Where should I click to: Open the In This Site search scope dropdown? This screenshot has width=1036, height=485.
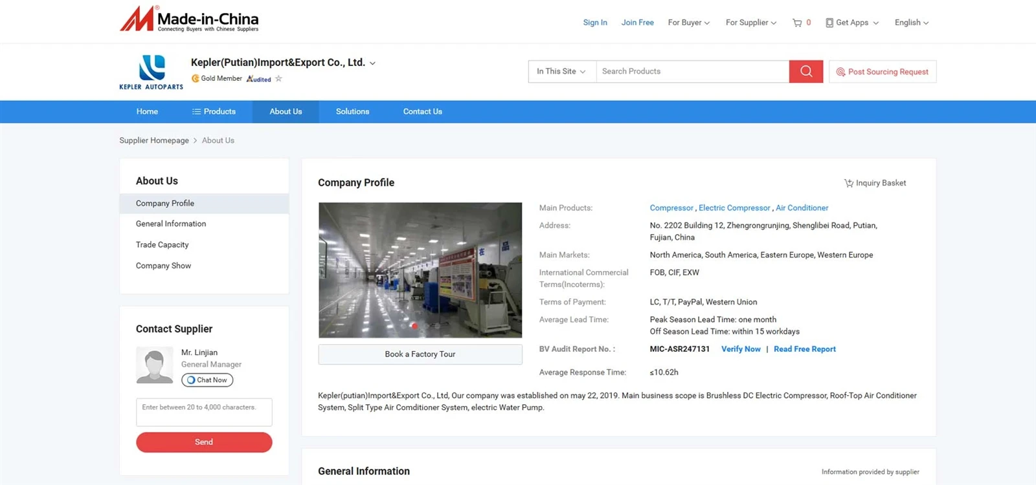[561, 71]
